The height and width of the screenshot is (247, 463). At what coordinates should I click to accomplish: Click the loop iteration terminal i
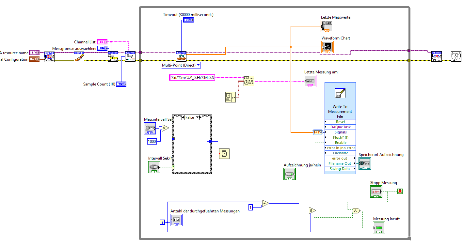coord(162,222)
